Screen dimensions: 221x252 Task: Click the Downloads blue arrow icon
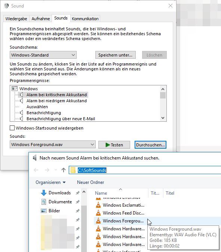(44, 193)
